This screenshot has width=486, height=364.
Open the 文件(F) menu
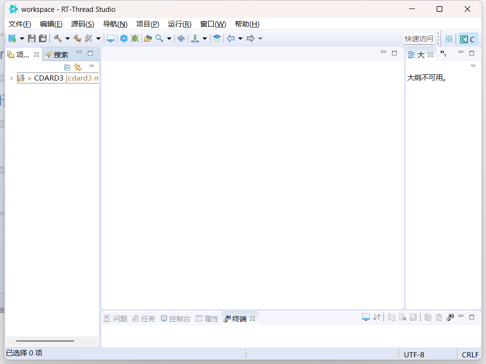pos(19,24)
